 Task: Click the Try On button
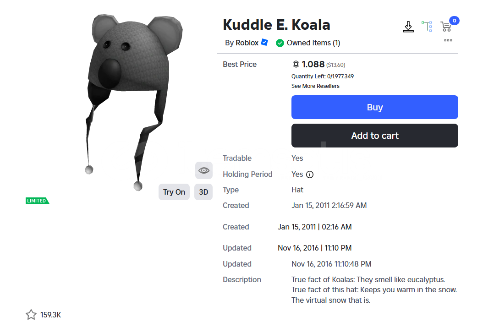click(x=174, y=192)
